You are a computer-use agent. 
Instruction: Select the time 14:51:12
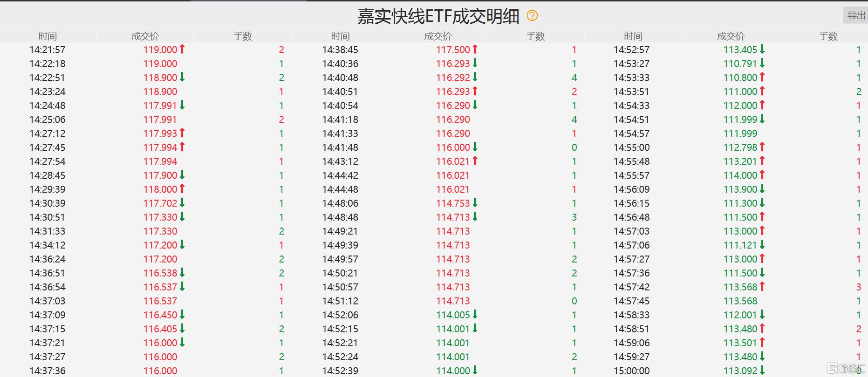340,301
